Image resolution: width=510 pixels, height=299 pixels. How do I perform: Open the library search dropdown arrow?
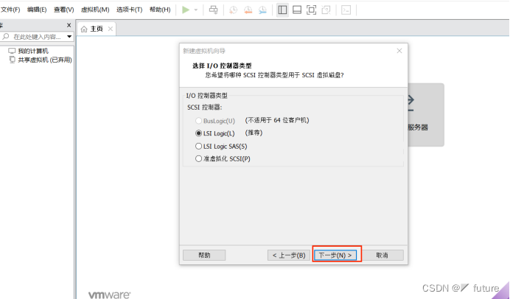coord(69,37)
